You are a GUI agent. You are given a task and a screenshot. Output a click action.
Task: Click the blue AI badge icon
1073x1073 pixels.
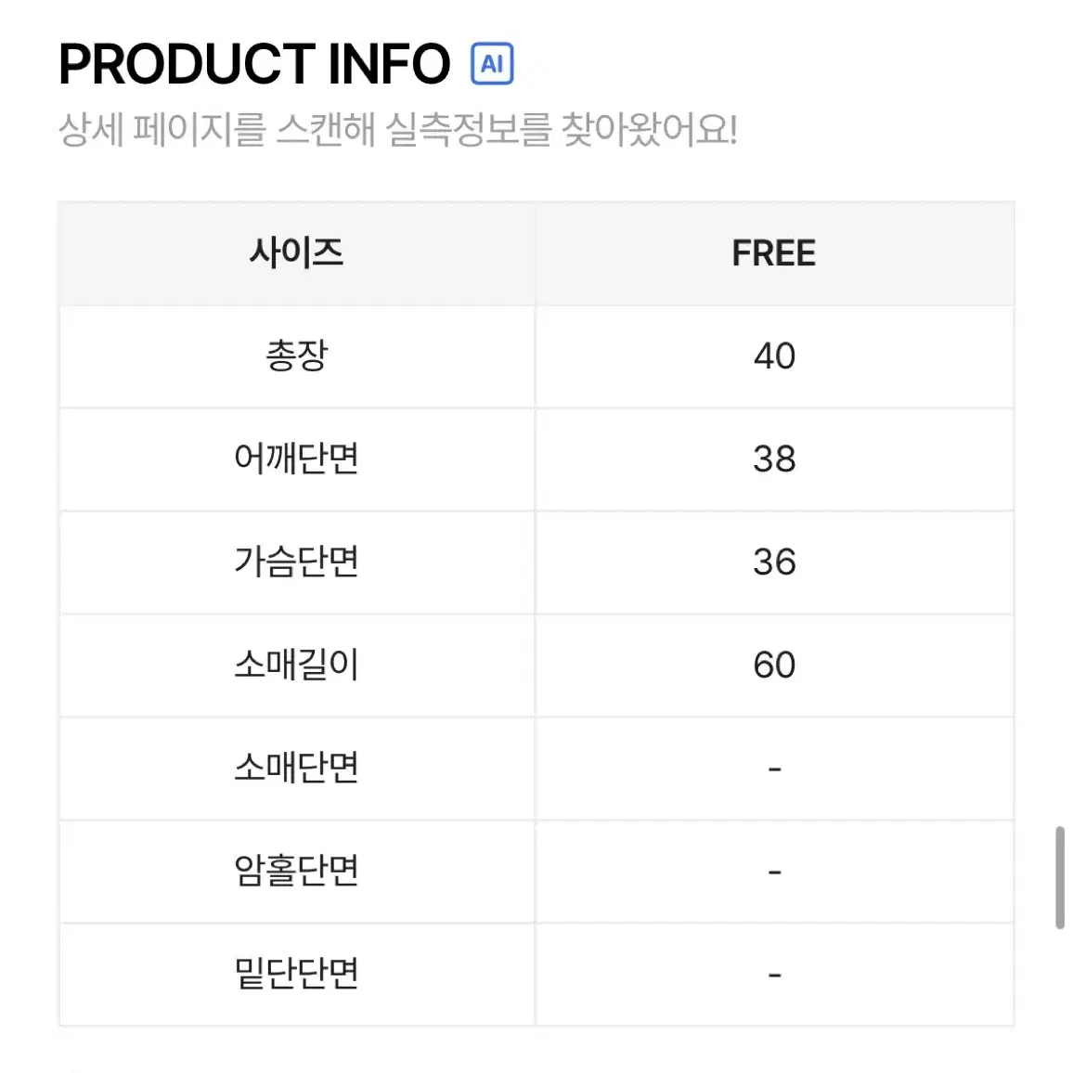pyautogui.click(x=492, y=64)
